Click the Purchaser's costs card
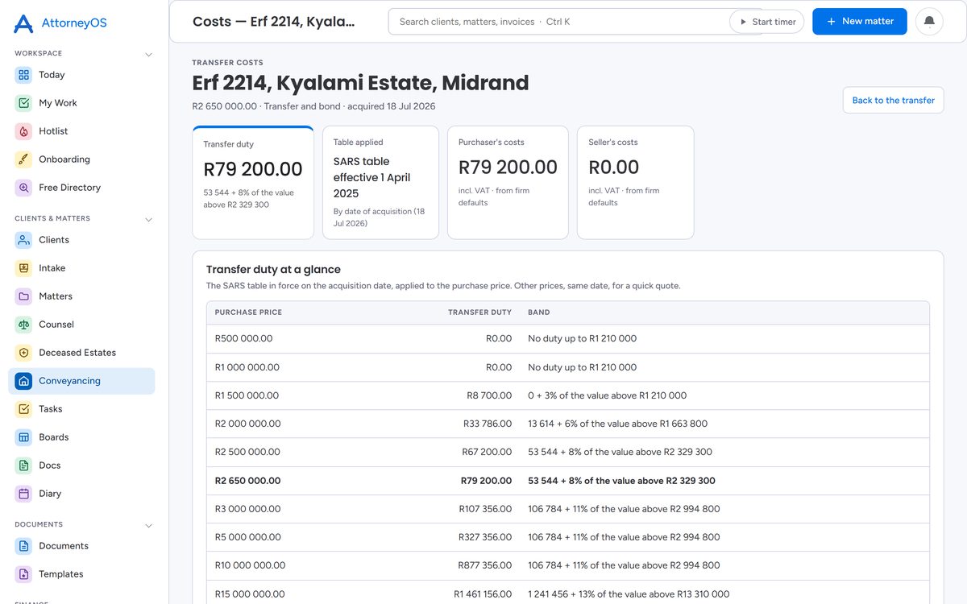 508,183
